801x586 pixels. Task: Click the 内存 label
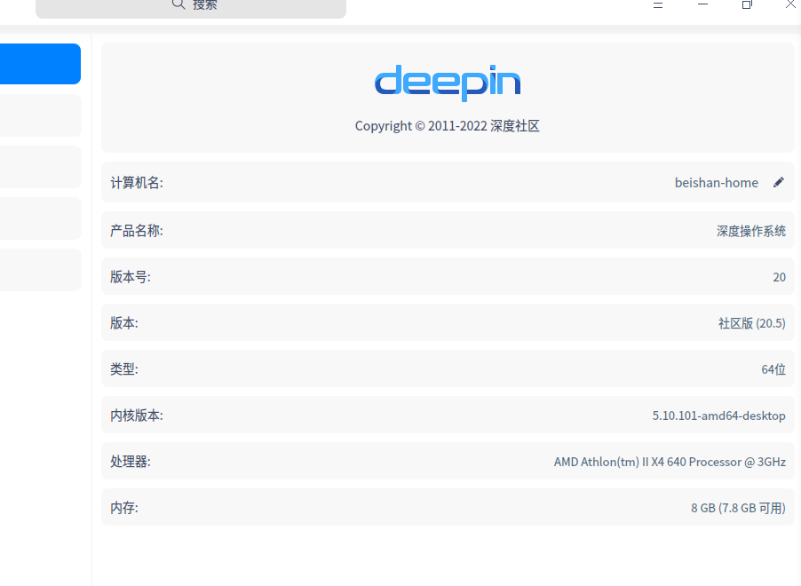124,507
